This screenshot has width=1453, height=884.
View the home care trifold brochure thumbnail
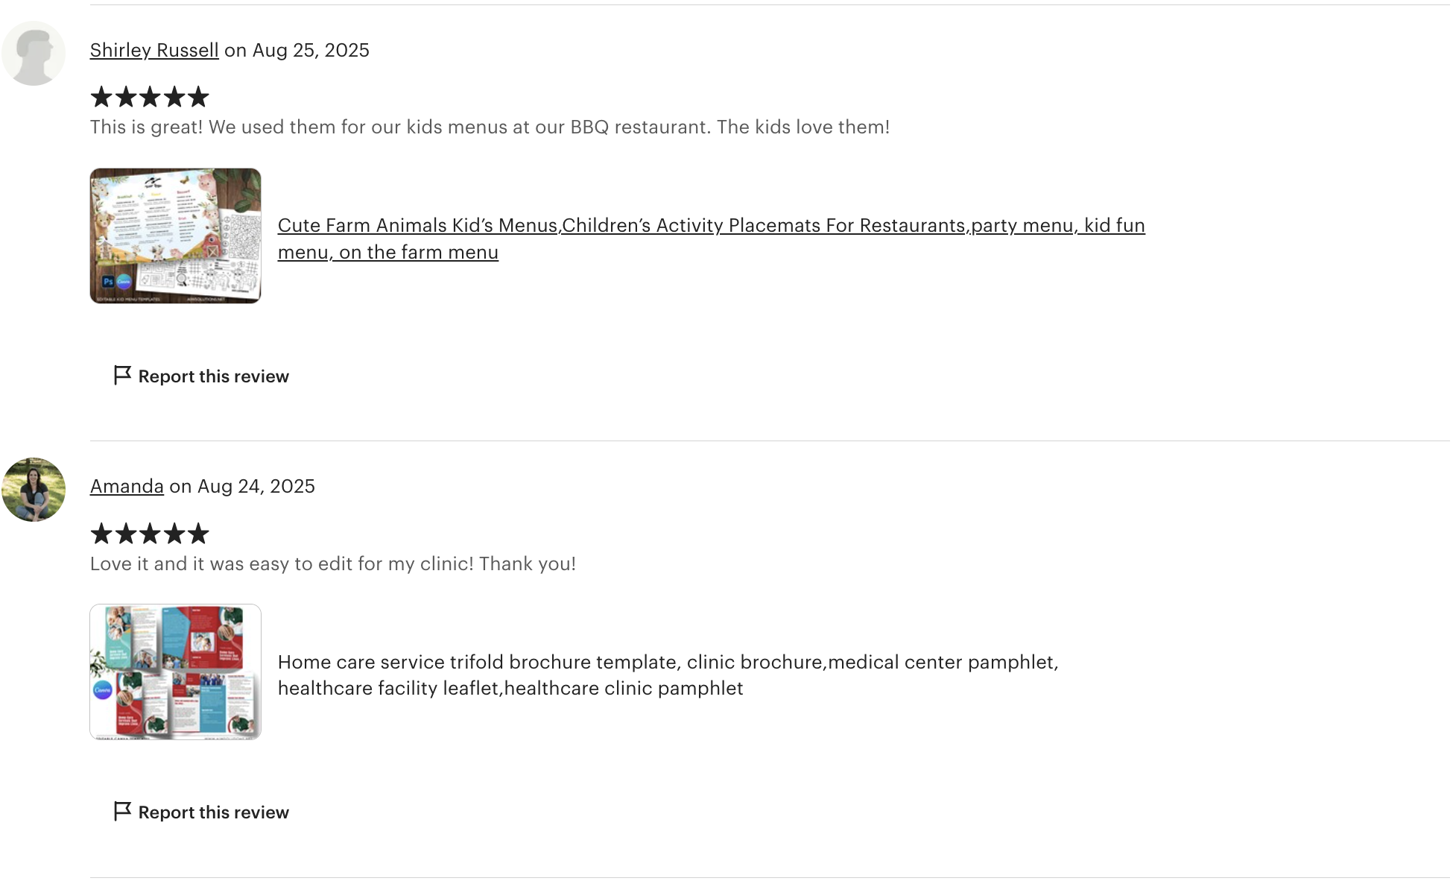point(176,672)
